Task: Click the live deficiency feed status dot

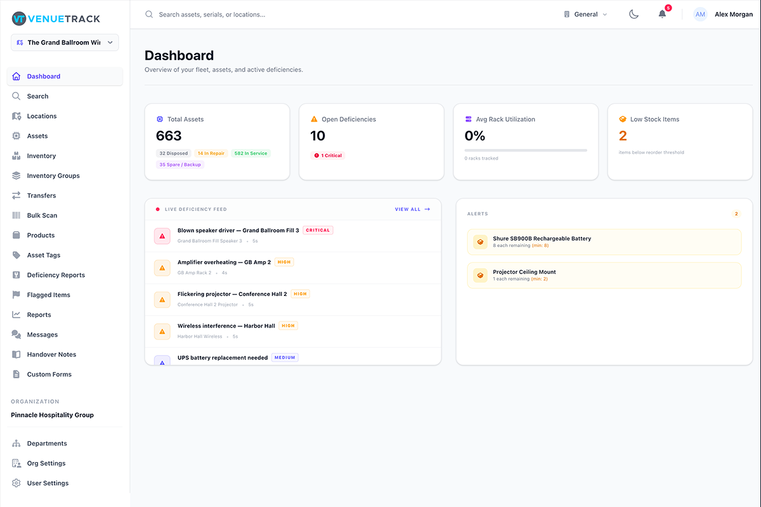Action: [x=157, y=209]
